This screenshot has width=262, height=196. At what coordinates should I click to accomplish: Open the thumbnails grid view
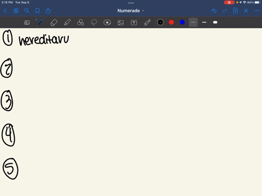[16, 11]
